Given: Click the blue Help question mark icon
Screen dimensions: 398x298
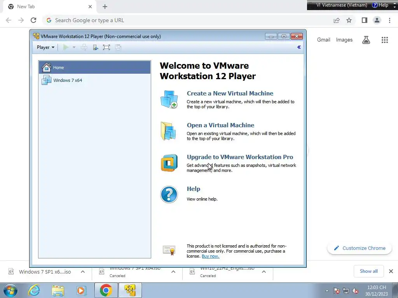Looking at the screenshot, I should point(169,195).
